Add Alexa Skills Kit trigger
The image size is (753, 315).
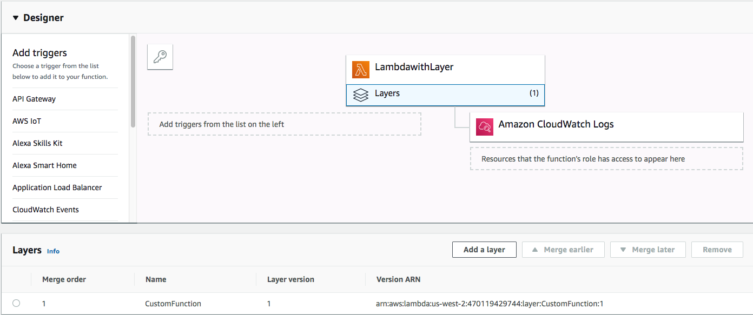tap(37, 143)
